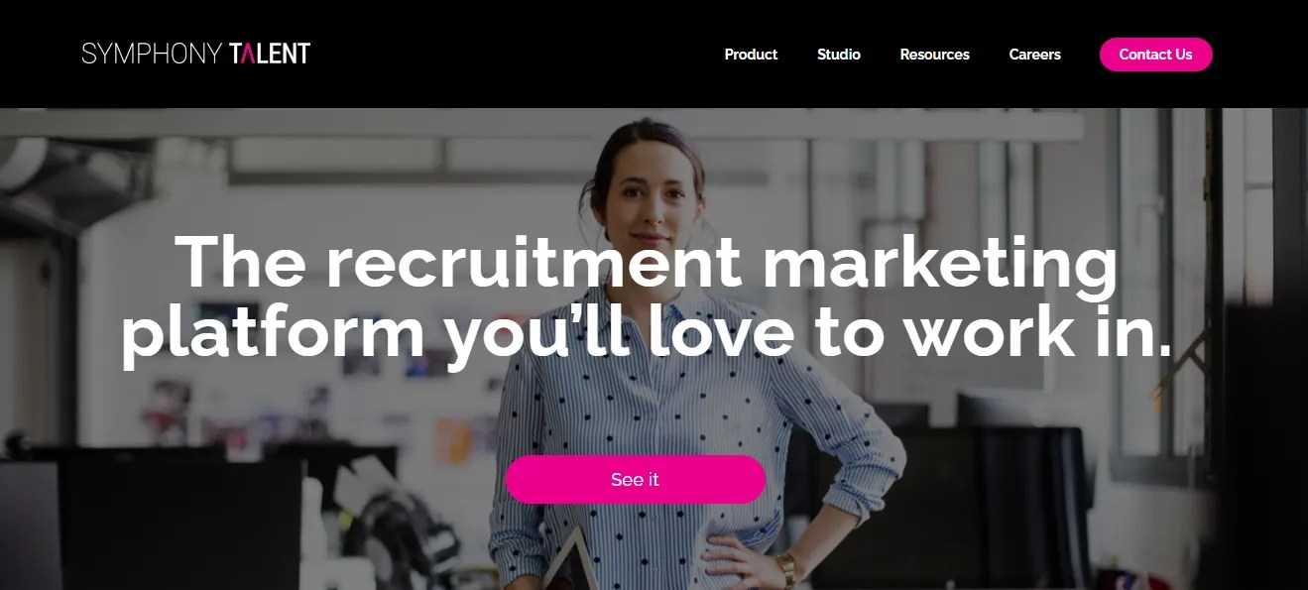Click the headline line 'The recruitment marketing'

tap(647, 263)
